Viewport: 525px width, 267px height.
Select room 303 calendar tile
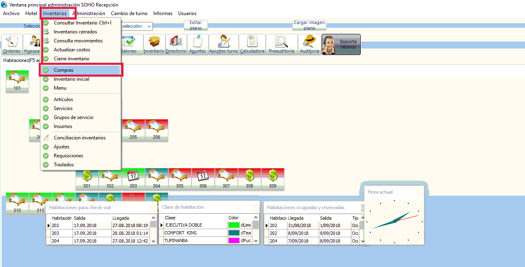133,179
